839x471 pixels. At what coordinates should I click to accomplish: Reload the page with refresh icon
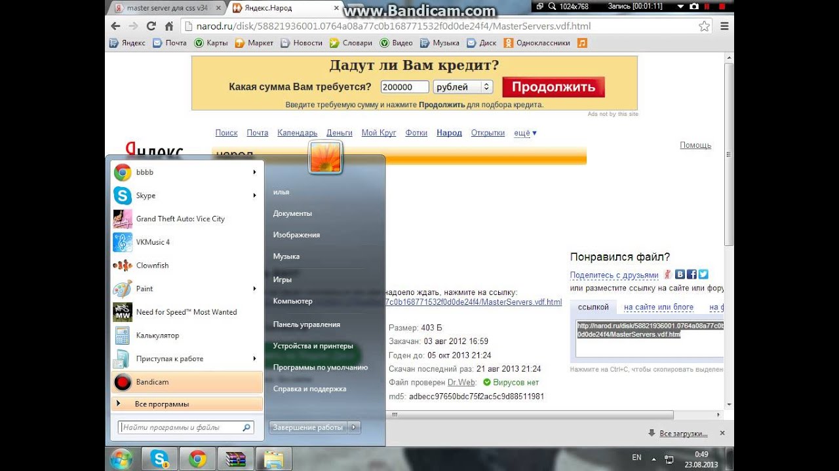(151, 26)
